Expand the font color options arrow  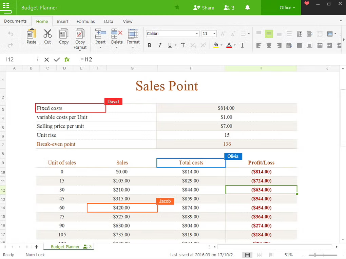[234, 45]
